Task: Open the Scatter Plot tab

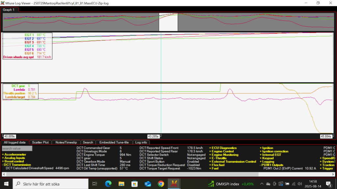Action: pyautogui.click(x=40, y=142)
